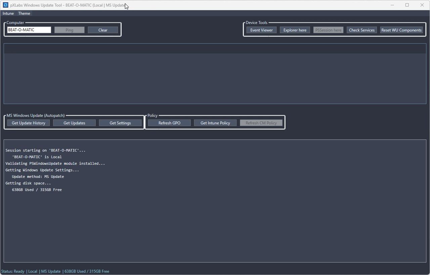Viewport: 430px width, 275px height.
Task: Click the pXLabs app icon in title bar
Action: (x=5, y=5)
